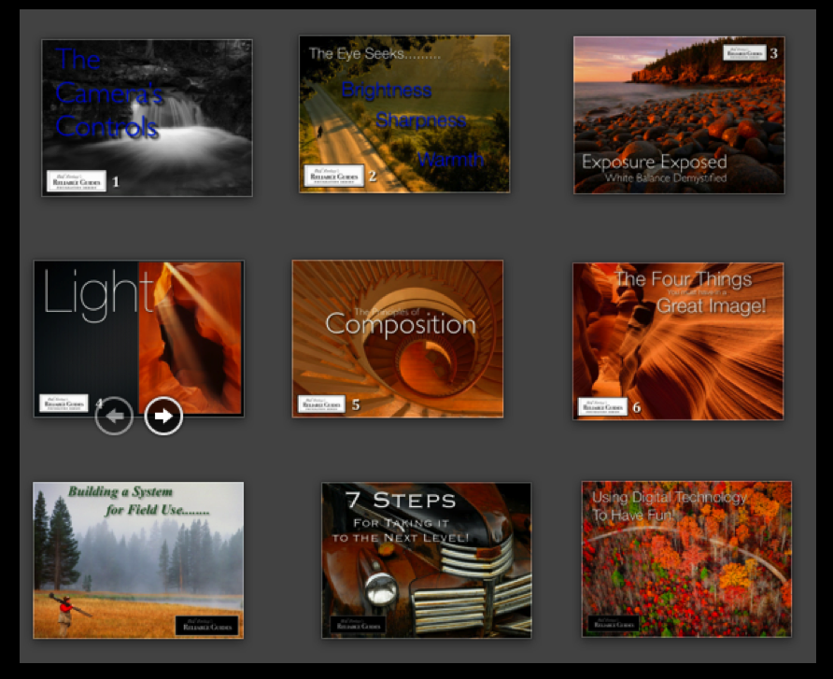Screen dimensions: 833x679
Task: Open the 7 Steps vintage truck slide
Action: click(x=426, y=559)
